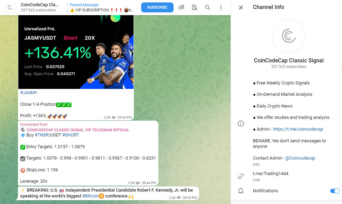Open the t.me/coincodecqp admin link

point(298,129)
